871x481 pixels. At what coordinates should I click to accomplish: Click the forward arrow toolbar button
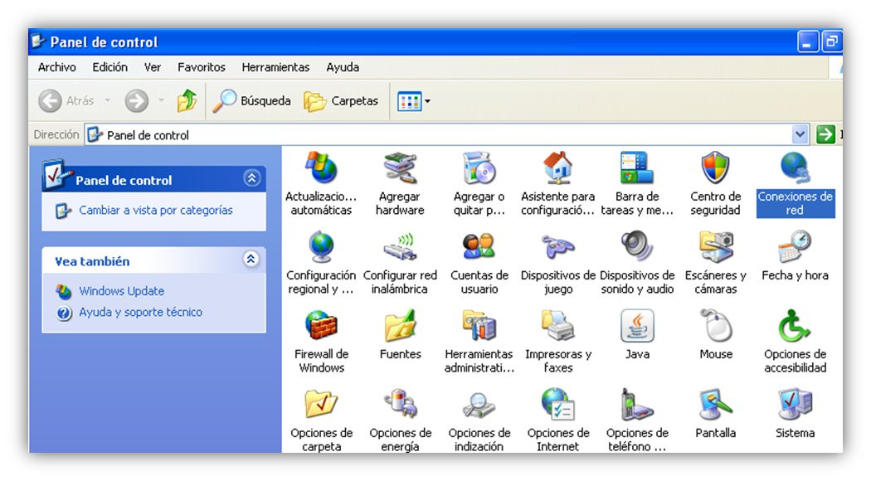point(136,101)
